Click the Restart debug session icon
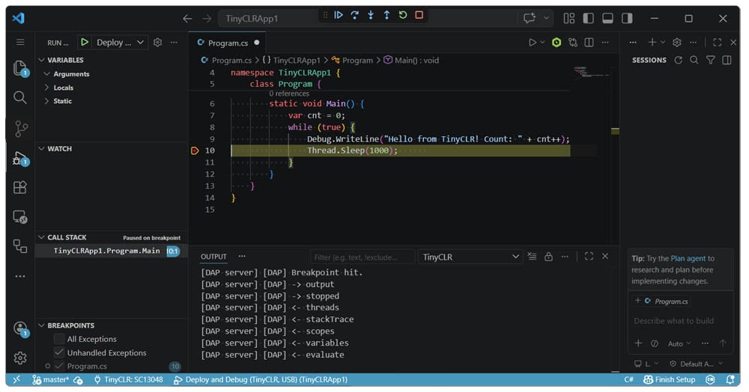The height and width of the screenshot is (392, 749). (403, 15)
